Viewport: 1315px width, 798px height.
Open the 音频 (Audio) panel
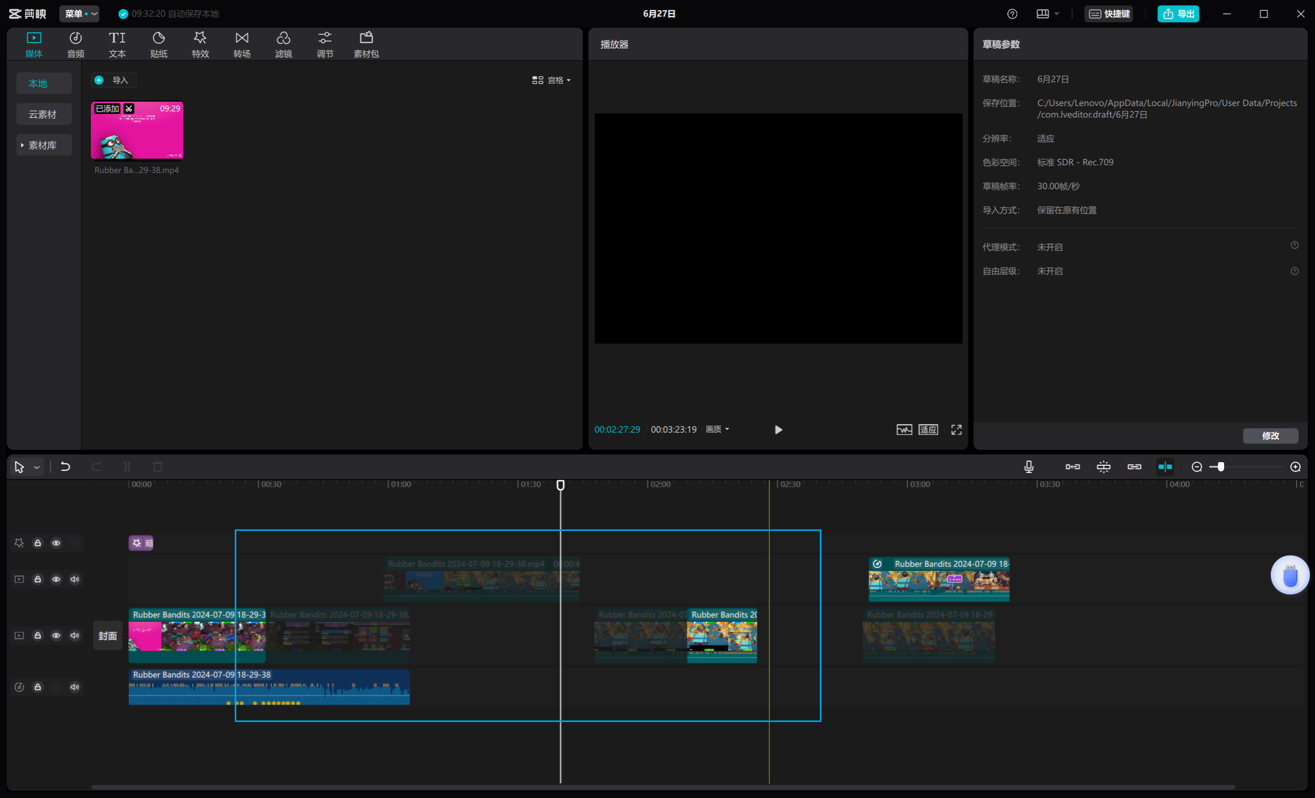(x=75, y=44)
